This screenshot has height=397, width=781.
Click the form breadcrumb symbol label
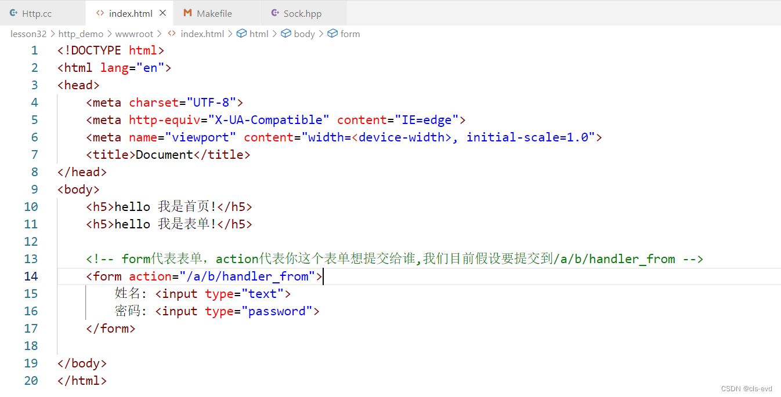350,34
